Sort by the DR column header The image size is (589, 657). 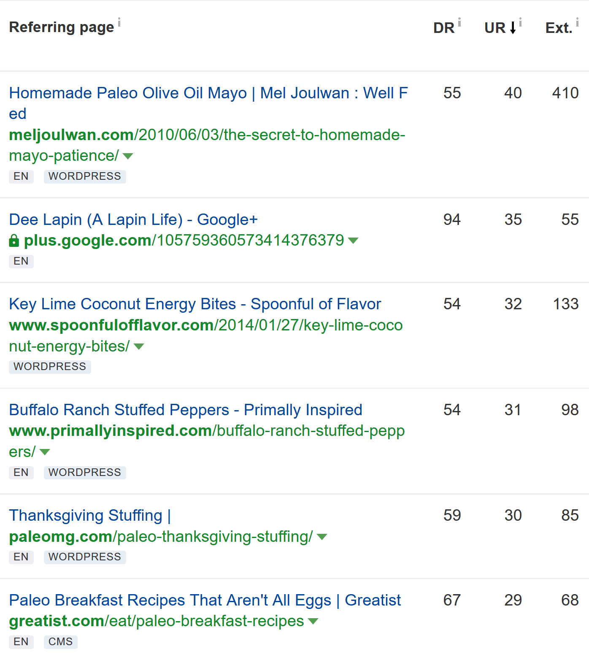pos(443,28)
